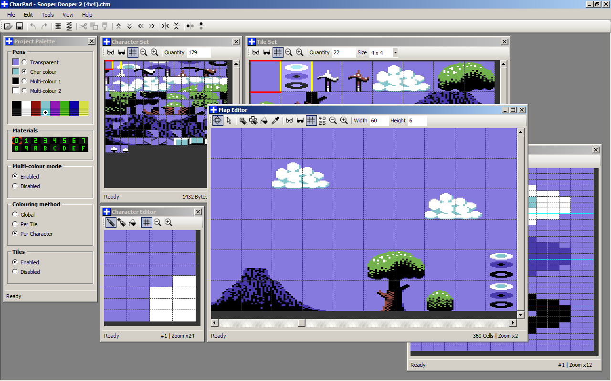Screen dimensions: 611x381
Task: Shift down using the double down chevron icon
Action: 129,26
